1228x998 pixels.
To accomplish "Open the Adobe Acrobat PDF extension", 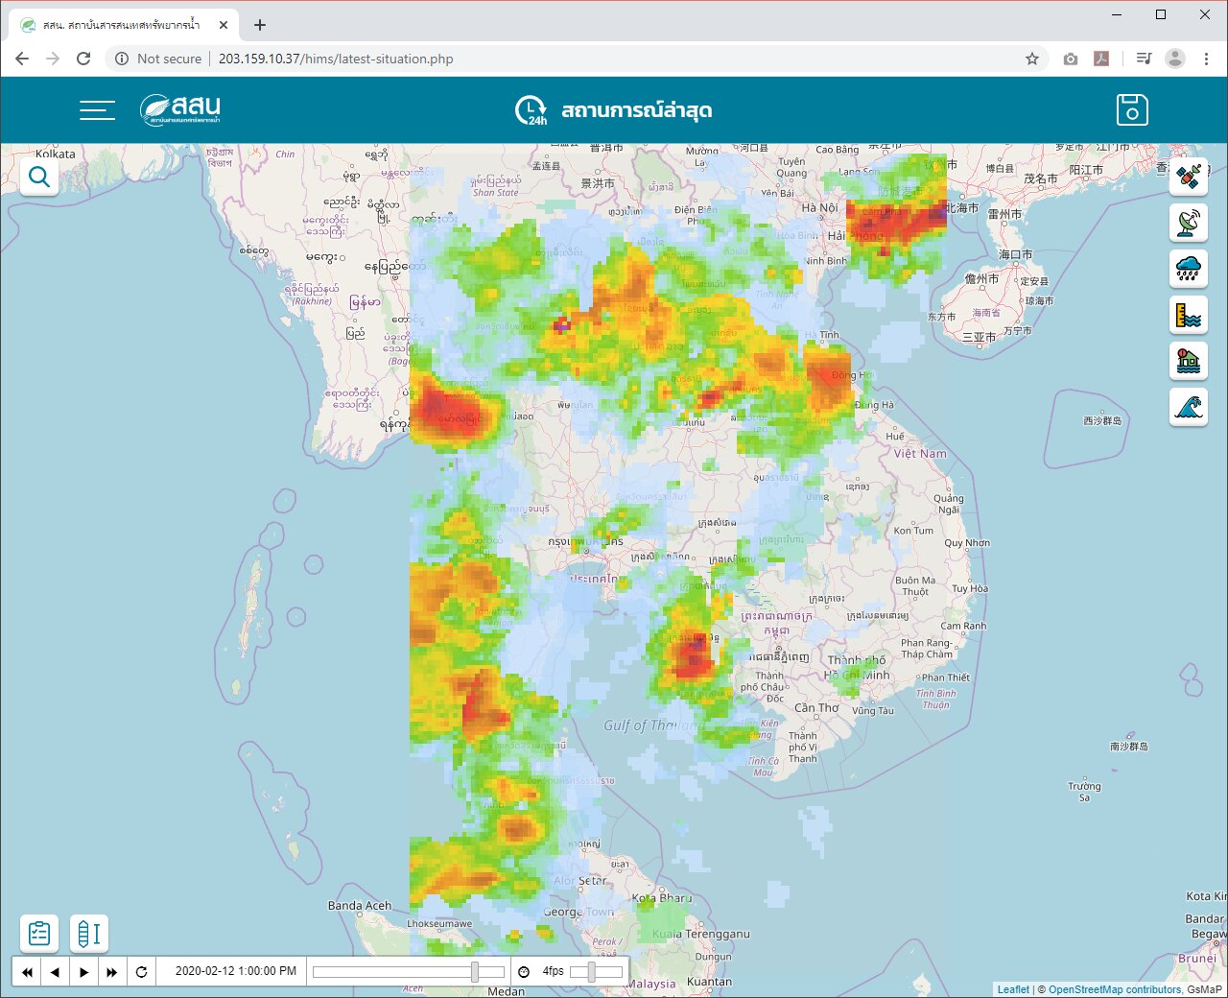I will pos(1101,59).
